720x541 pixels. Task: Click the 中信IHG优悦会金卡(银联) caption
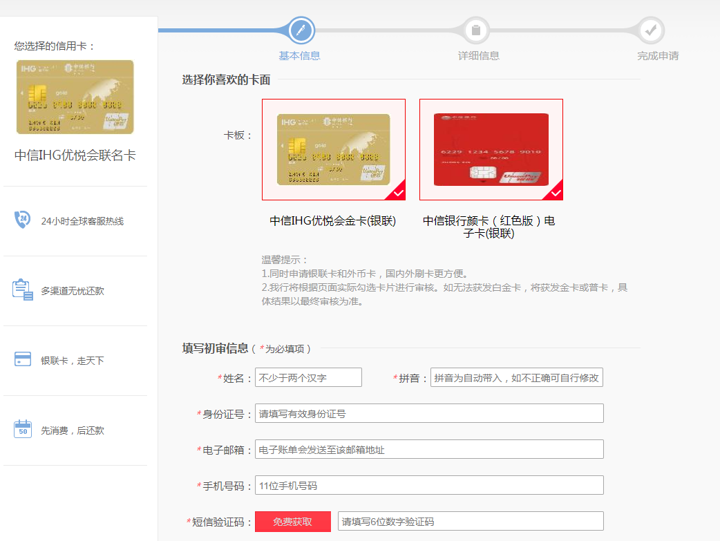(333, 221)
